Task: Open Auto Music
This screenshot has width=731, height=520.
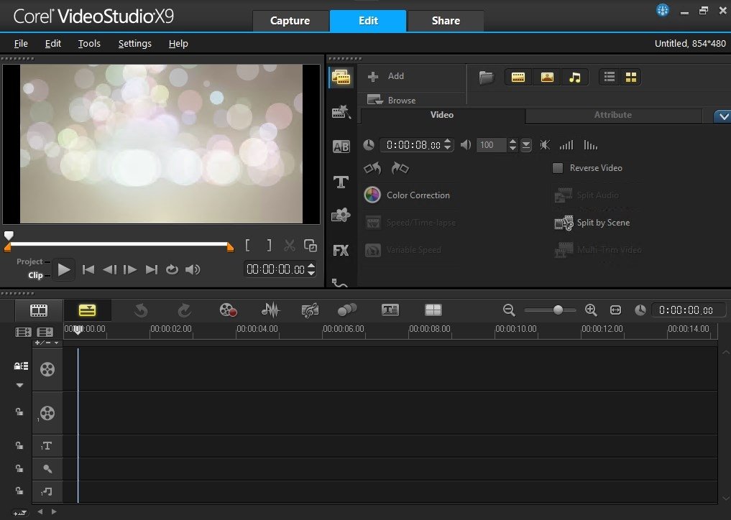Action: coord(310,310)
